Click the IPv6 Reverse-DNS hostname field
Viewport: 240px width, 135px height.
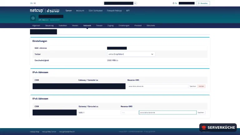point(167,112)
